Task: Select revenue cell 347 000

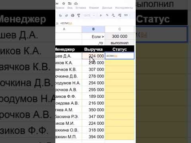Action: 93,116
